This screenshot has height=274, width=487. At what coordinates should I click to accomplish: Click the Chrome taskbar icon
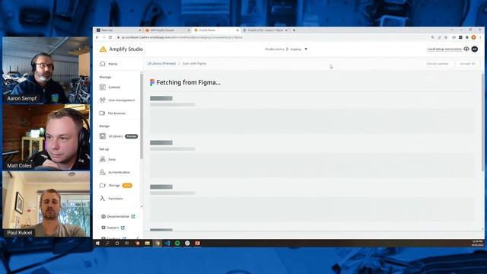pos(158,244)
